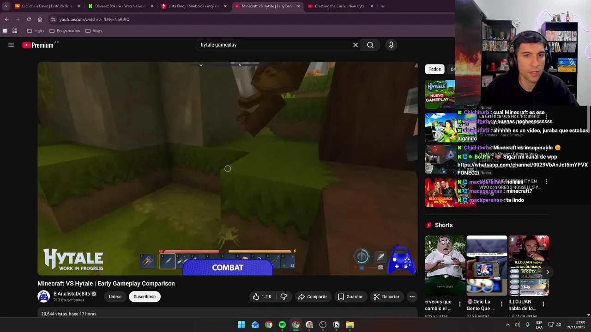Screen dimensions: 591x332
Task: Open OBS Studio from taskbar
Action: (x=323, y=325)
